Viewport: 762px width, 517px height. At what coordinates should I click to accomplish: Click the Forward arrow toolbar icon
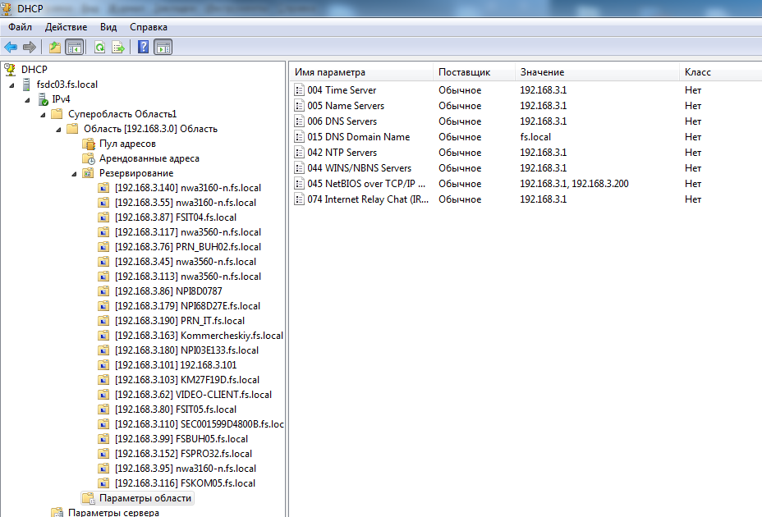(30, 47)
